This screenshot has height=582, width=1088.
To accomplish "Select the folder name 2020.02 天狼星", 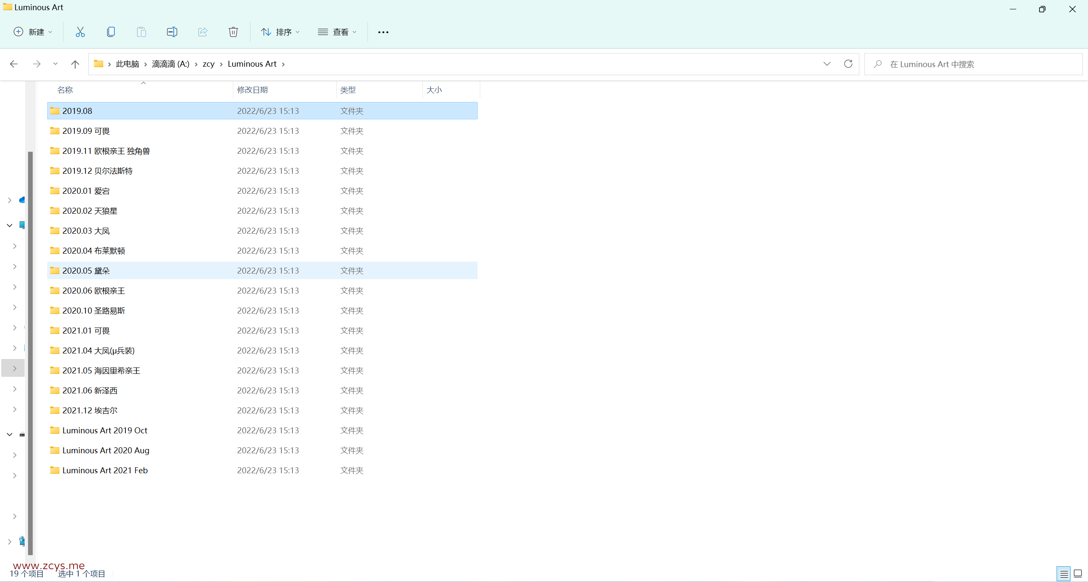I will pos(90,211).
